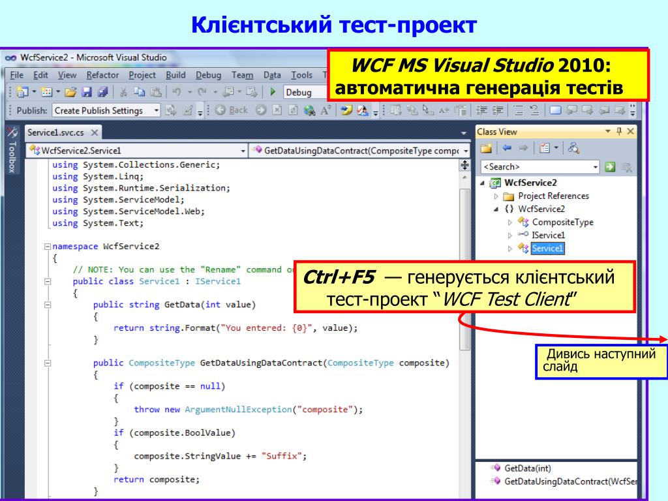
Task: Select Service1 in the Class View tree
Action: click(x=547, y=249)
